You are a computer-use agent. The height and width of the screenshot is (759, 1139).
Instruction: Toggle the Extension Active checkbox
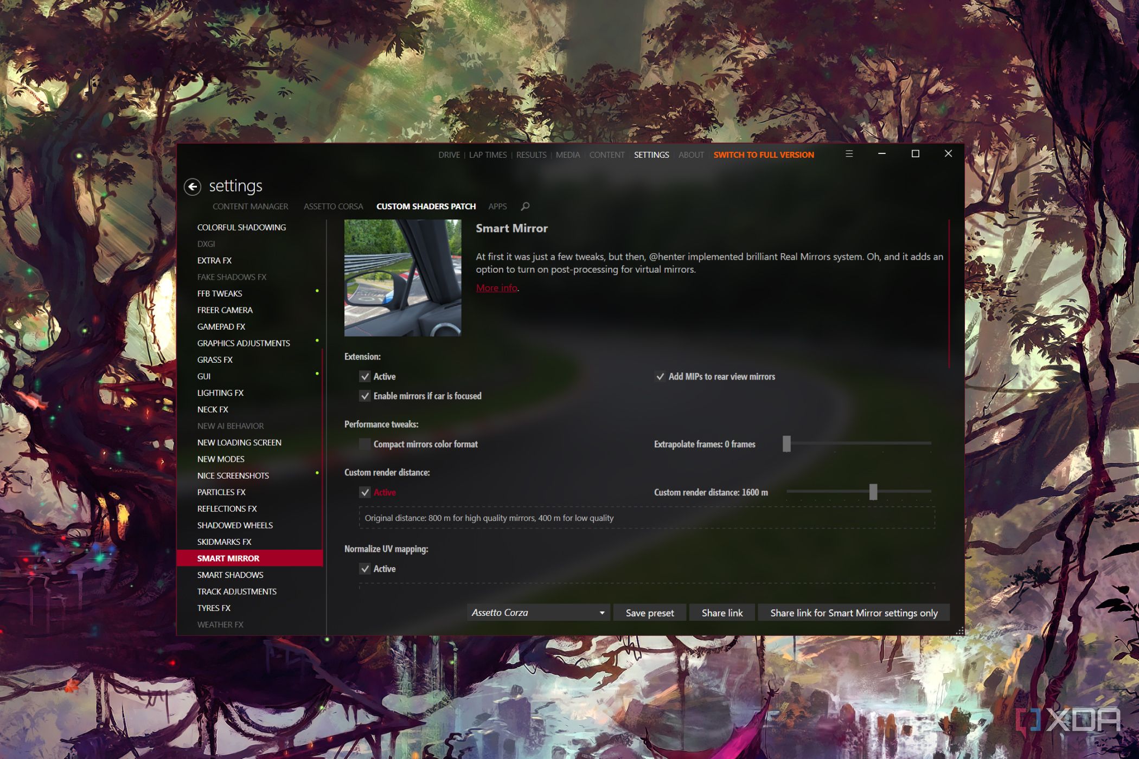click(365, 376)
